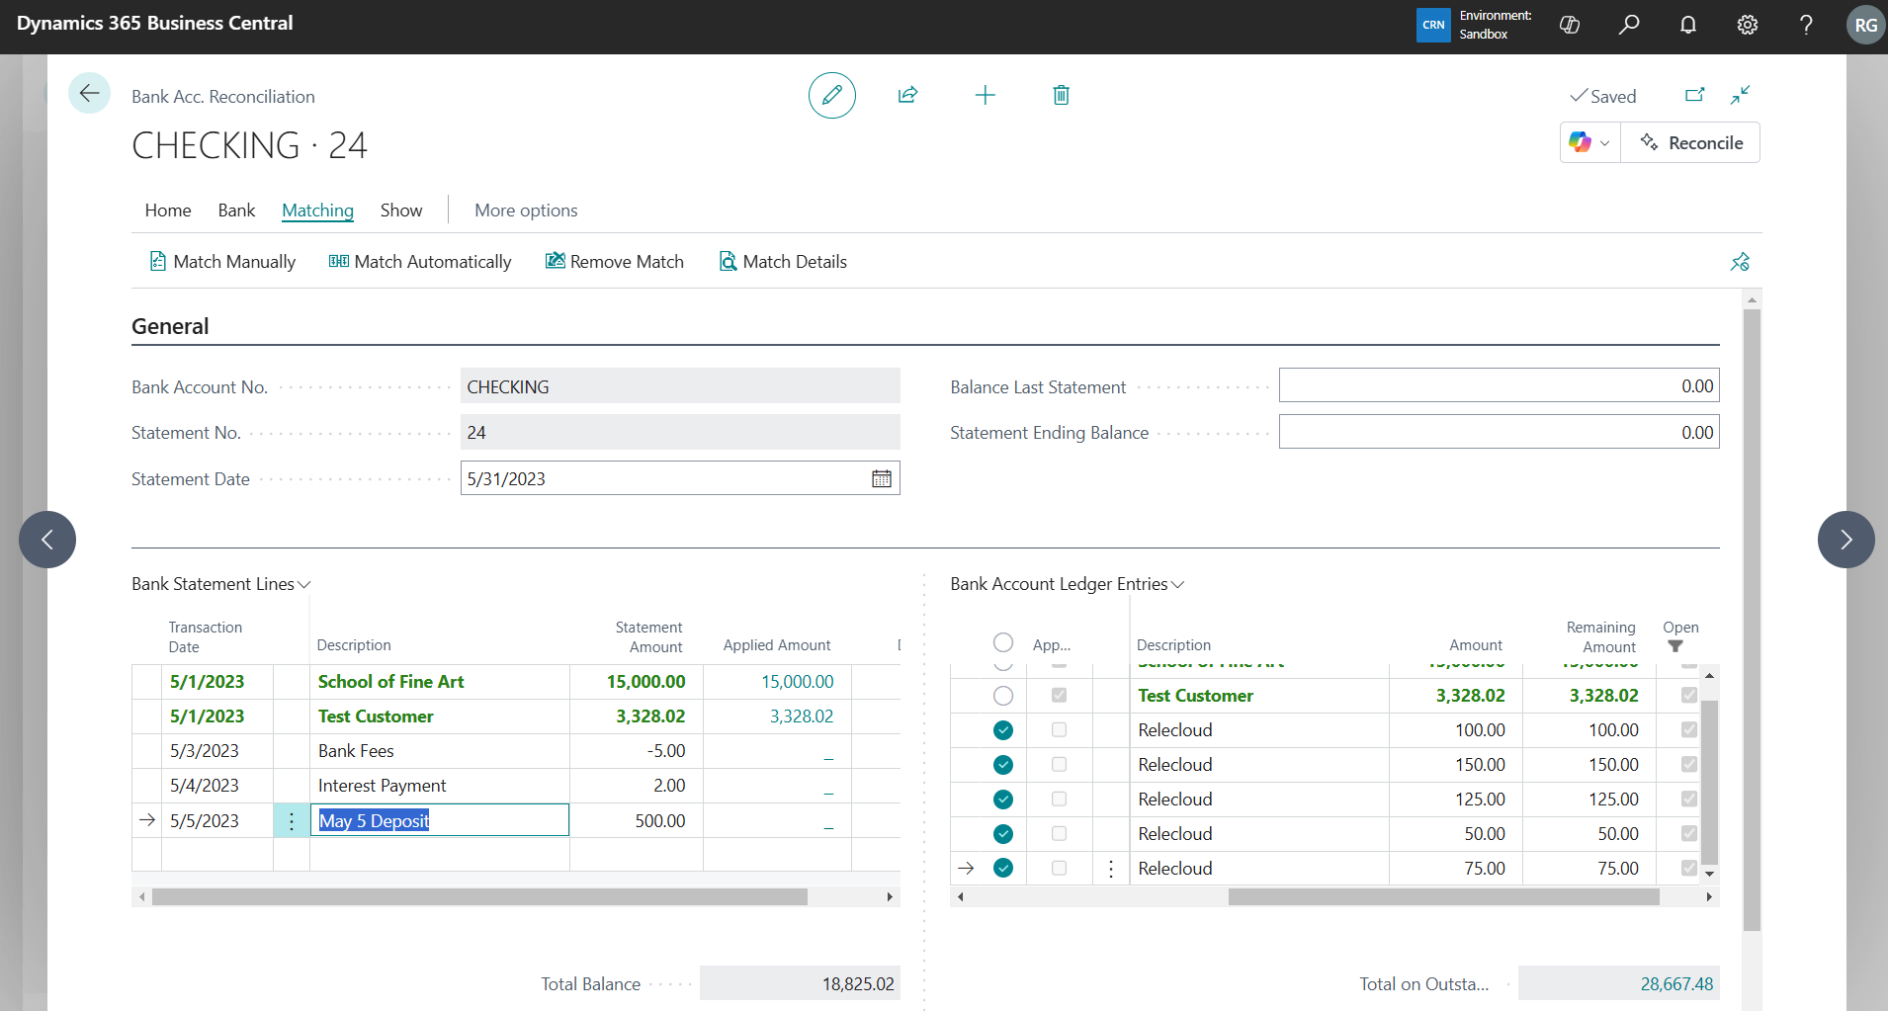Toggle the select-all circle in ledger header
The width and height of the screenshot is (1888, 1011).
click(1003, 642)
